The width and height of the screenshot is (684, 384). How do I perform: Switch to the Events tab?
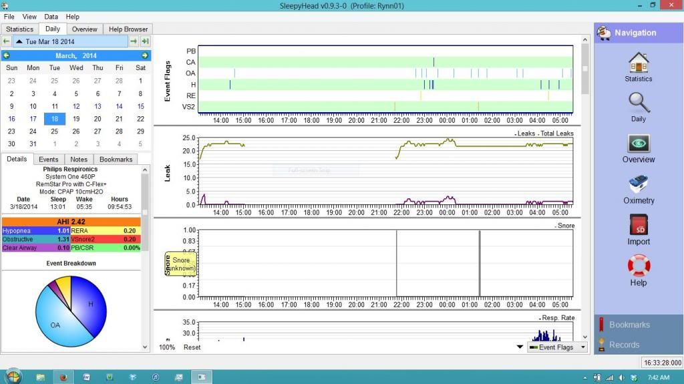[x=49, y=159]
